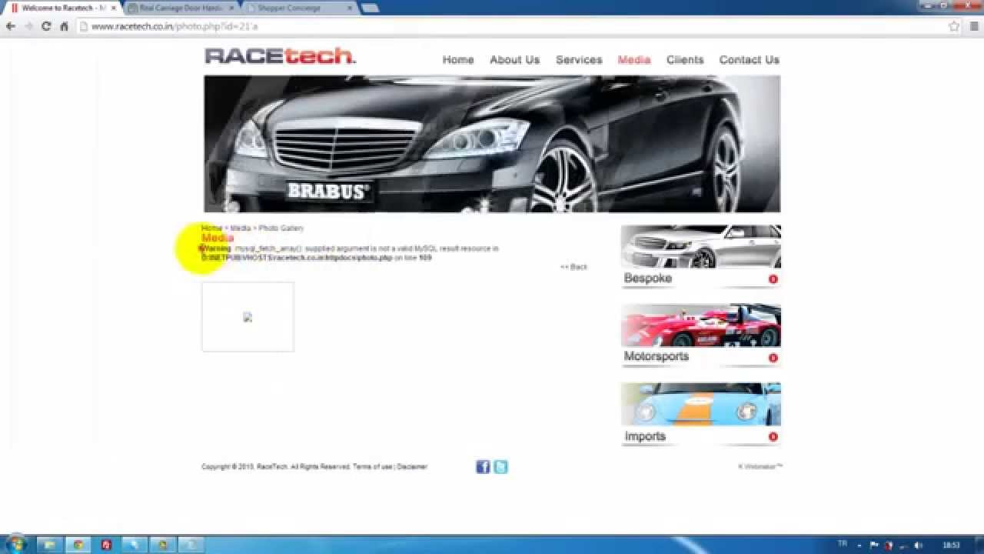Click the red arrow icon beside Imports
The width and height of the screenshot is (984, 554).
point(773,437)
